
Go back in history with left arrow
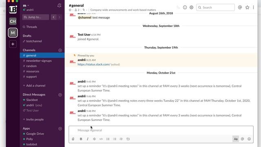[53, 17]
